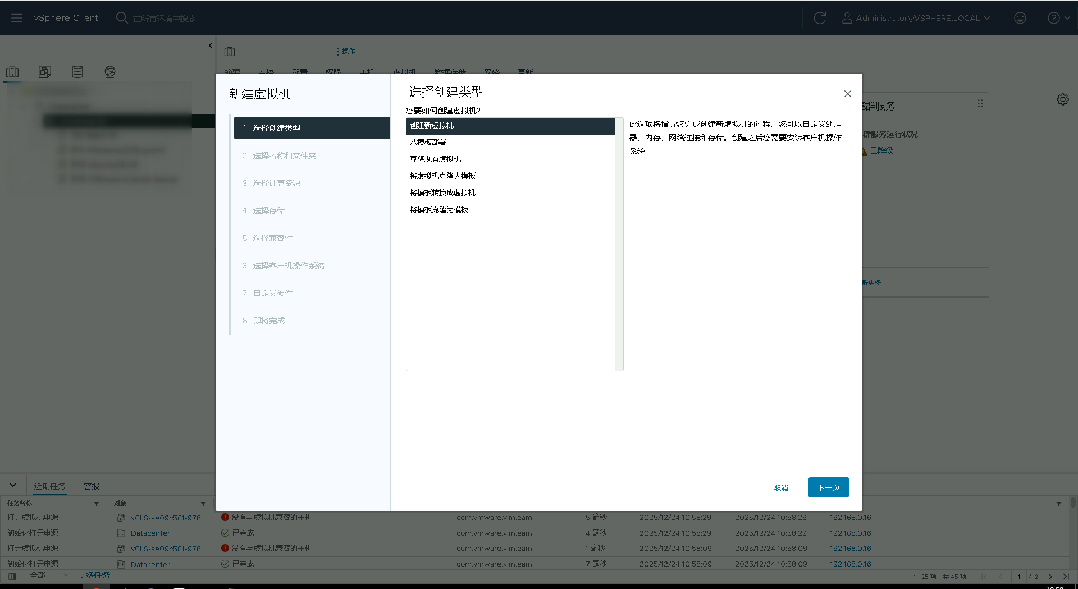Close the 新建虚拟机 dialog
Viewport: 1078px width, 589px height.
click(x=848, y=94)
